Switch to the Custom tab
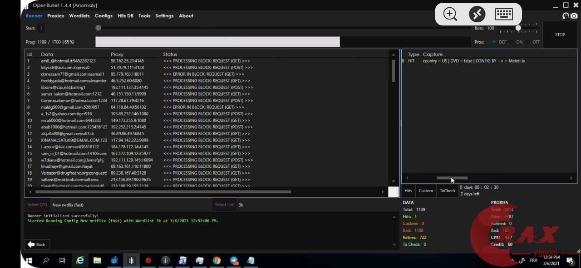Screen dimensions: 581x268 pos(426,190)
